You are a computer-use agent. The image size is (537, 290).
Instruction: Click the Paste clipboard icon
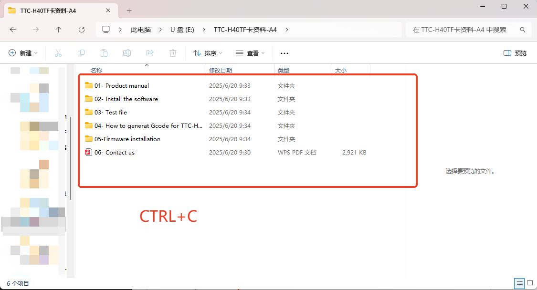point(104,53)
